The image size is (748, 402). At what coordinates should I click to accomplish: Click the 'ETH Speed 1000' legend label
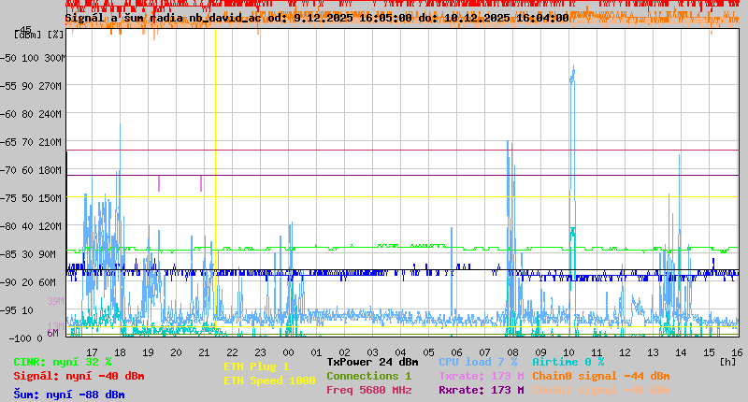click(269, 380)
